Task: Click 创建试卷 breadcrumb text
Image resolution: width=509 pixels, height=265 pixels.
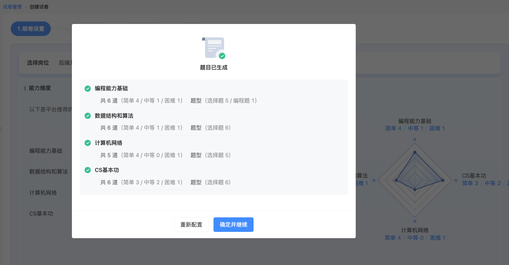Action: 39,7
